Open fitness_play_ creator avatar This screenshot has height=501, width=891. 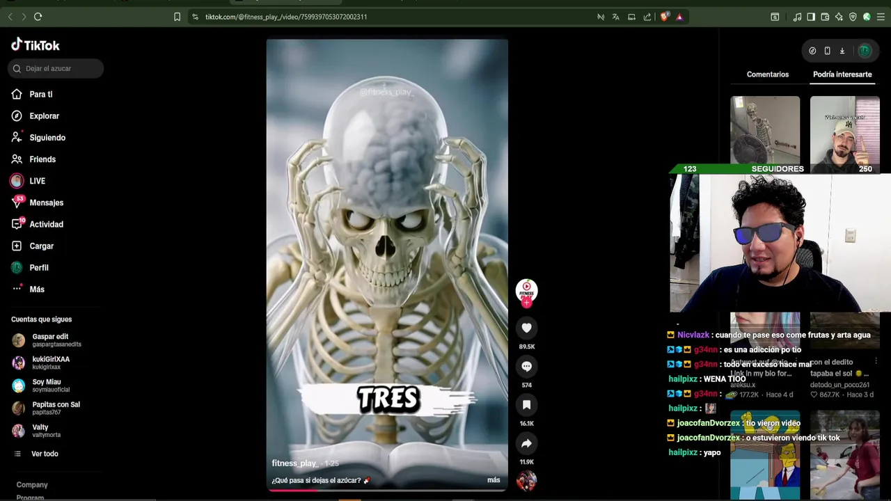[x=526, y=289]
